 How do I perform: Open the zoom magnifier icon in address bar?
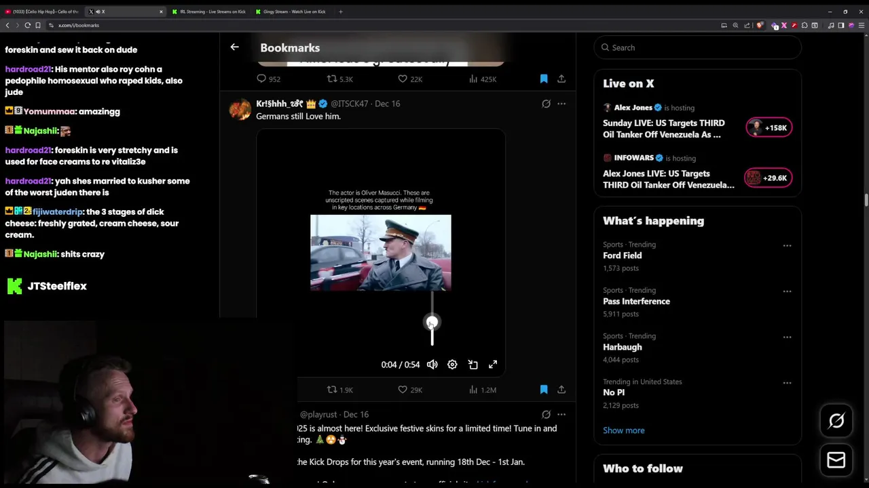[735, 25]
